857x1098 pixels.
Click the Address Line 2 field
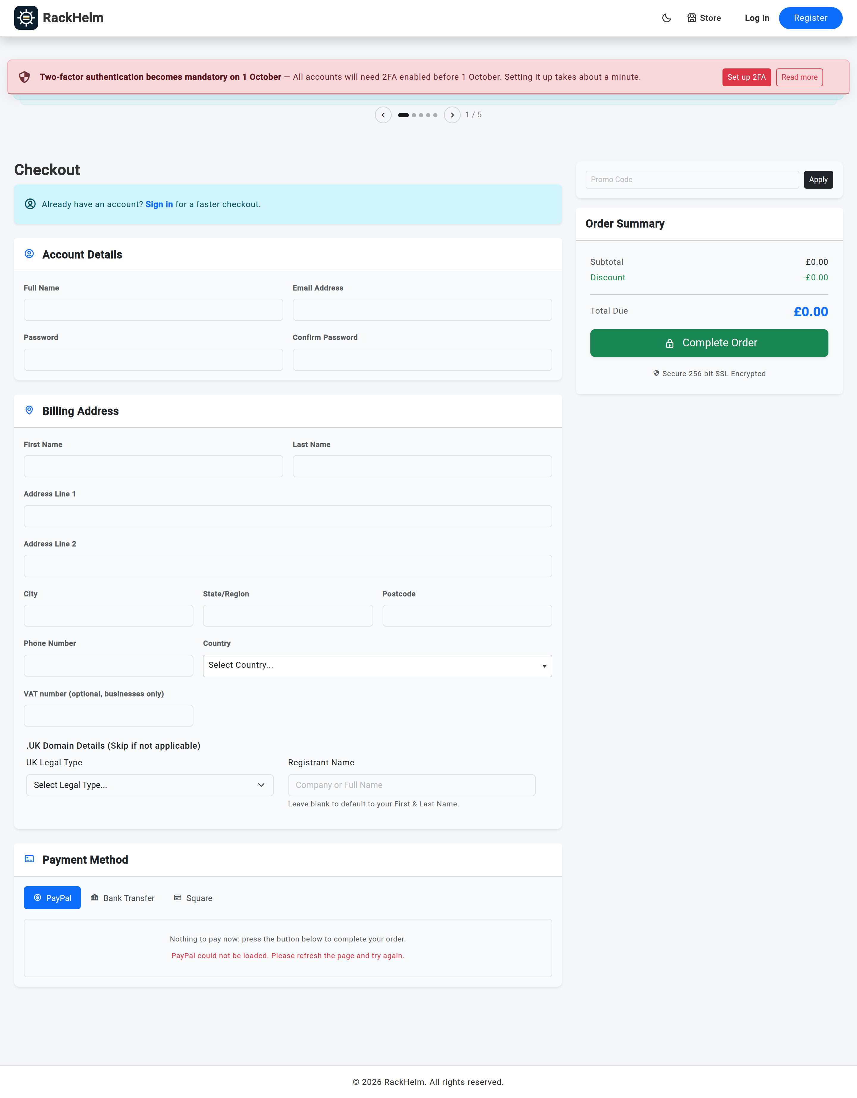tap(287, 566)
